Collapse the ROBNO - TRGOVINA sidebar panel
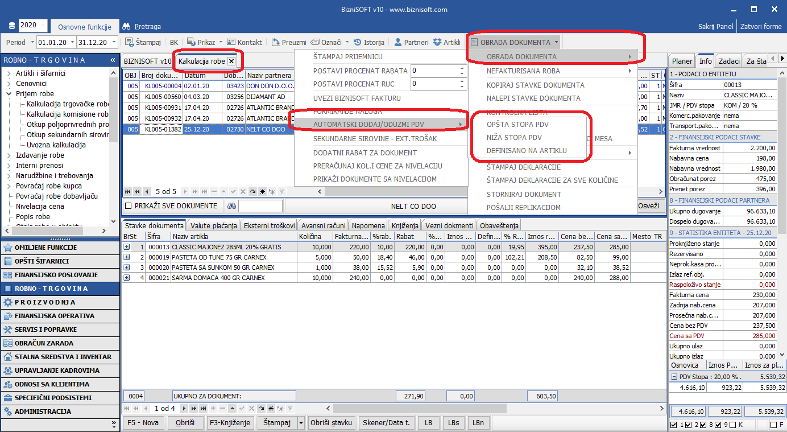The image size is (787, 432). point(113,60)
